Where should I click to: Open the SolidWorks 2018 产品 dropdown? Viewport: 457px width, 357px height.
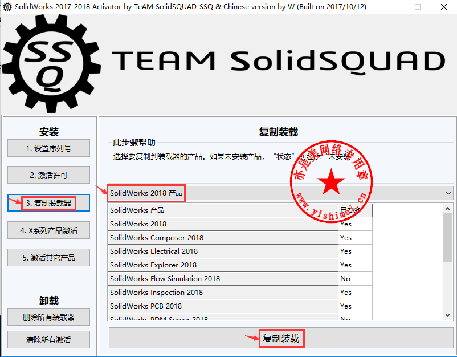(x=280, y=193)
